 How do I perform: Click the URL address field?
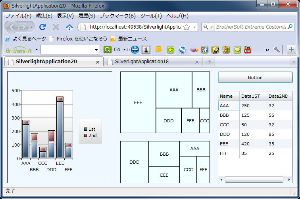pyautogui.click(x=136, y=27)
